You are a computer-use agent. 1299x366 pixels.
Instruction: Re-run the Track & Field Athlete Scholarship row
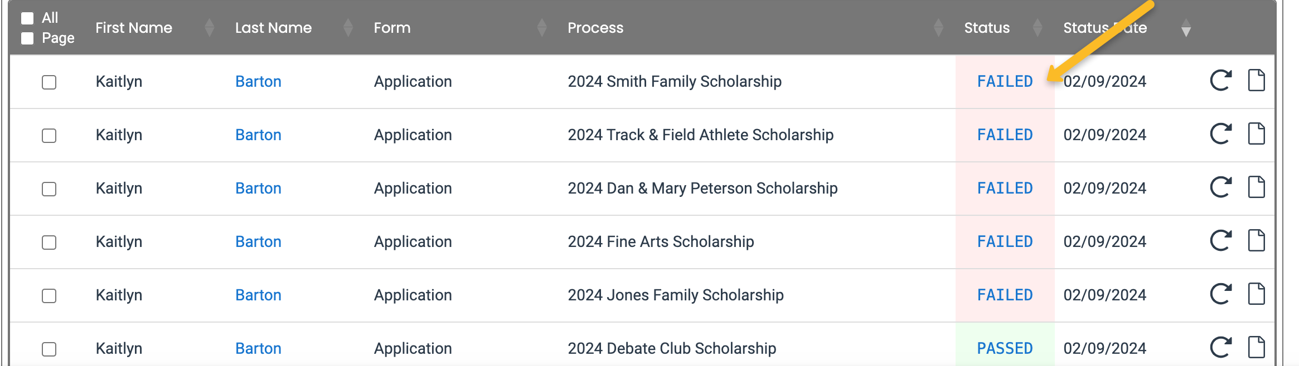pos(1220,134)
